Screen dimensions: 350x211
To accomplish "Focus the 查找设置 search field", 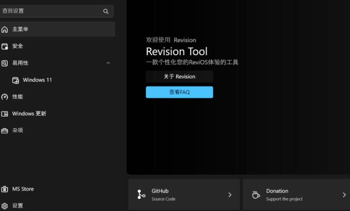I will click(57, 11).
